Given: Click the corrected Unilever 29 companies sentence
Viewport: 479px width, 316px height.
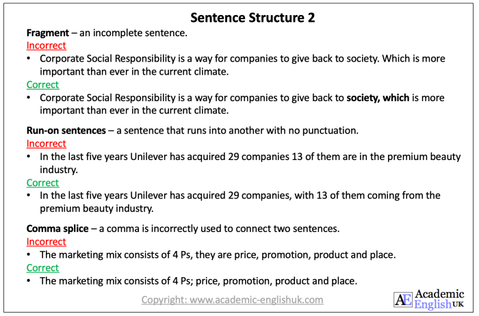Looking at the screenshot, I should (x=239, y=202).
